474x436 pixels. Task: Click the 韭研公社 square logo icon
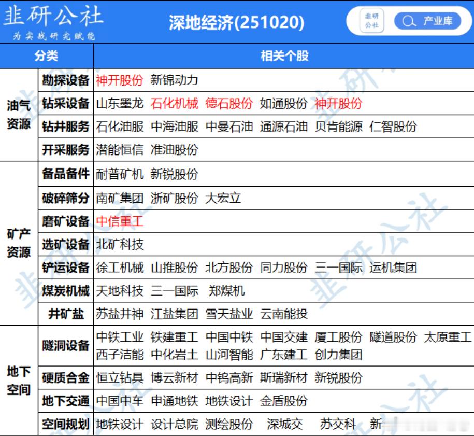point(371,21)
